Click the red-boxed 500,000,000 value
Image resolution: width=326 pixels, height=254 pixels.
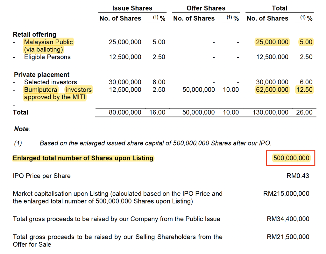point(291,158)
